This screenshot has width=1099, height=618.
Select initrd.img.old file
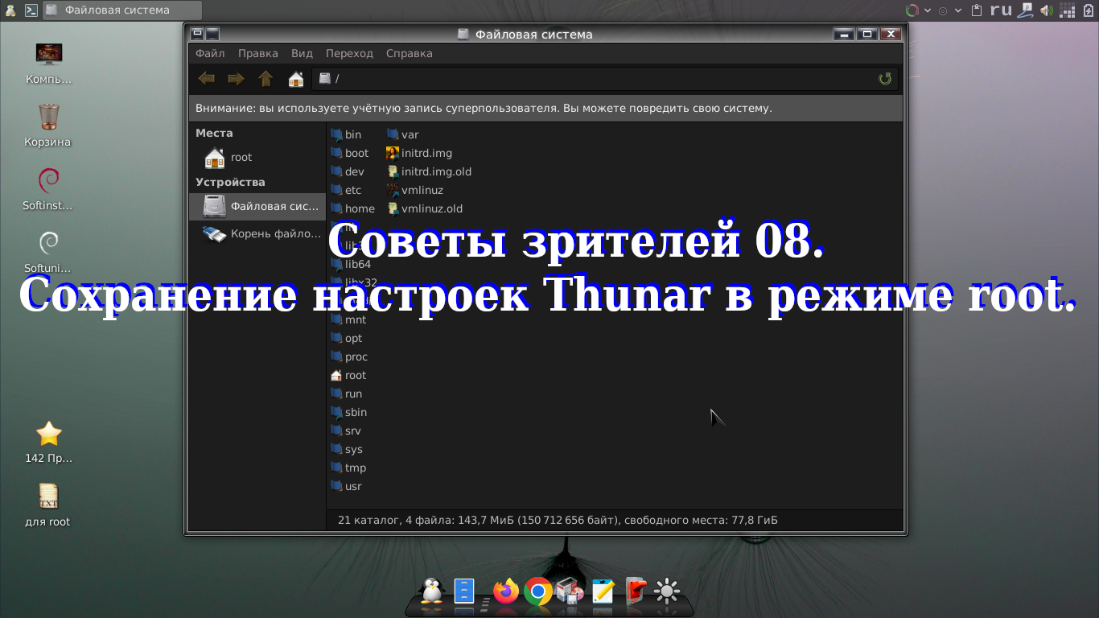pyautogui.click(x=429, y=171)
